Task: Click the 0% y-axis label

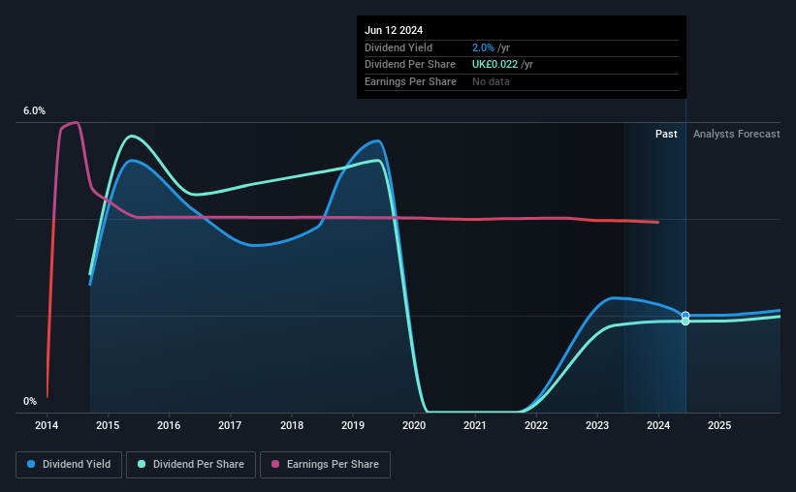Action: coord(30,401)
